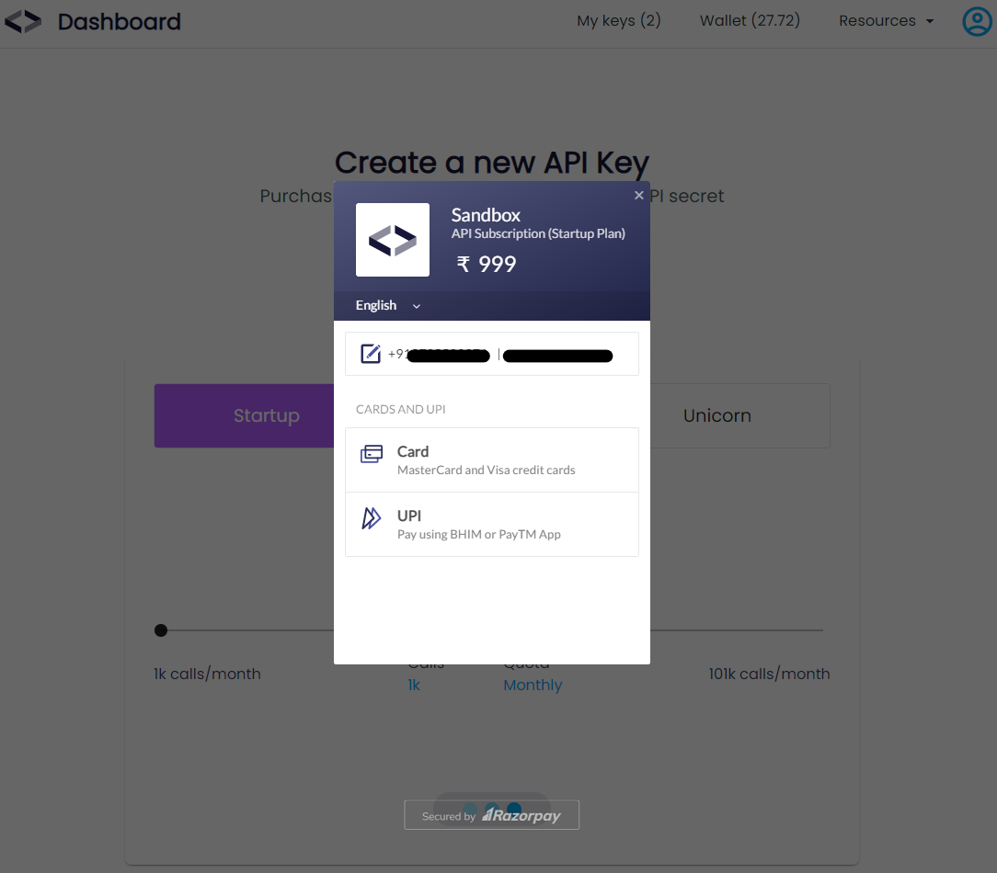997x873 pixels.
Task: Click the chevron next to English
Action: [417, 306]
